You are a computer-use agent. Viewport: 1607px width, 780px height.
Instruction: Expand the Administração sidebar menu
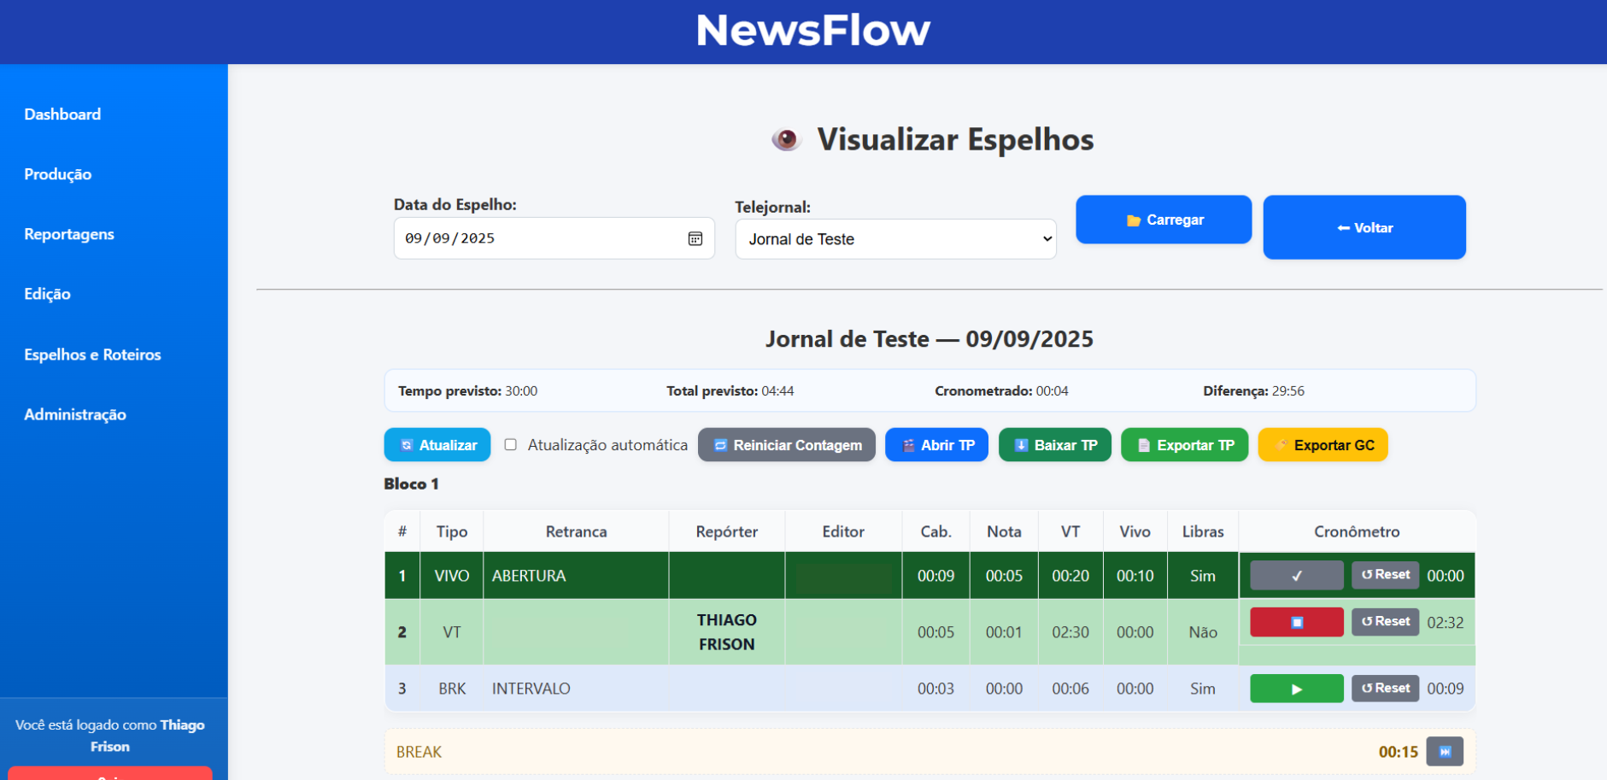pyautogui.click(x=75, y=414)
